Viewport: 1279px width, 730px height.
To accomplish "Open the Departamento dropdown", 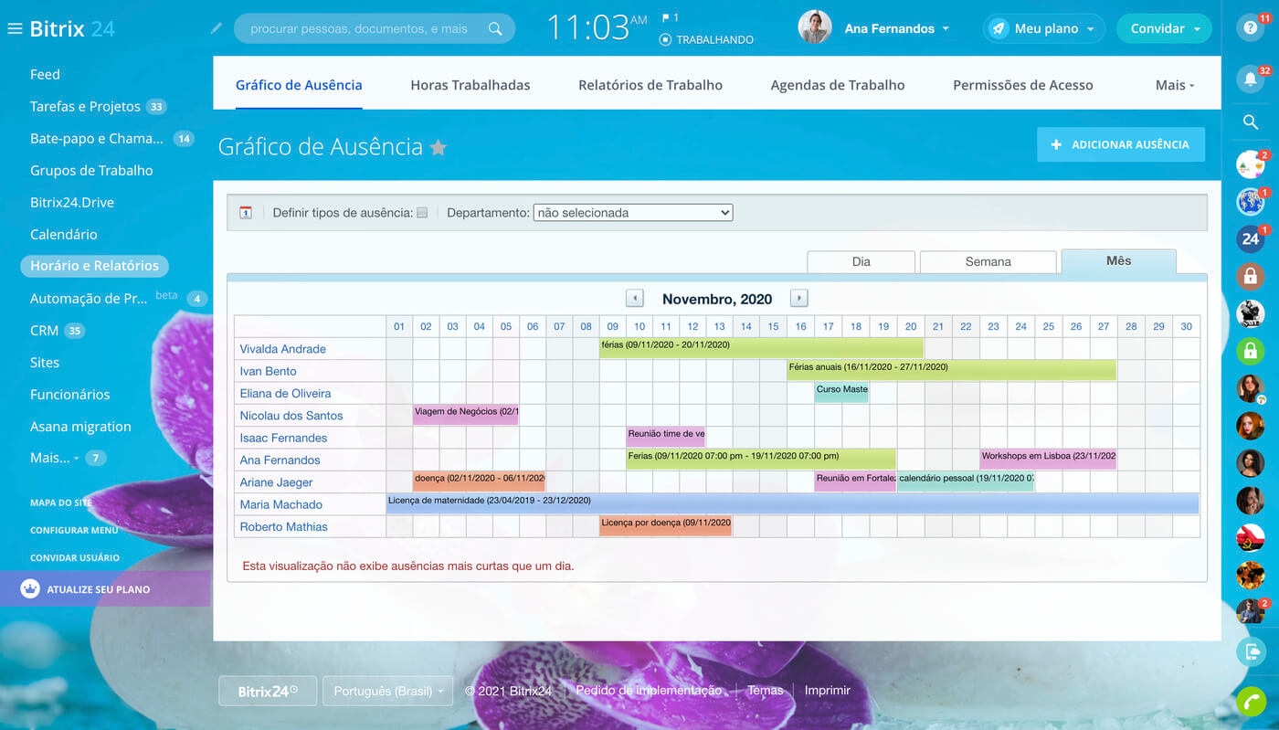I will coord(632,213).
